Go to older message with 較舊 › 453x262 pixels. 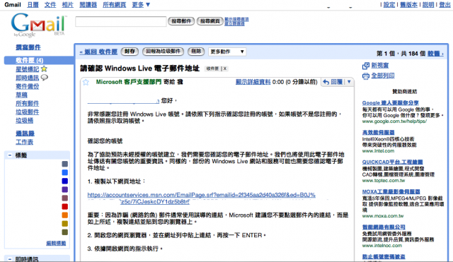pos(435,54)
